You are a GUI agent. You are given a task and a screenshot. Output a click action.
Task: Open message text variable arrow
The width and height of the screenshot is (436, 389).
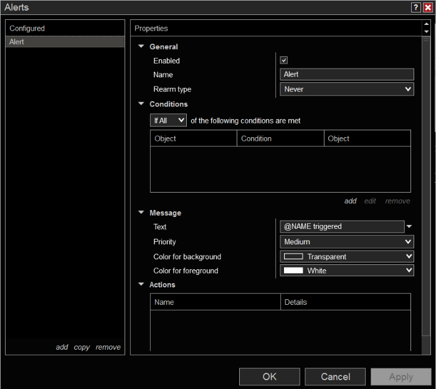[x=409, y=226]
